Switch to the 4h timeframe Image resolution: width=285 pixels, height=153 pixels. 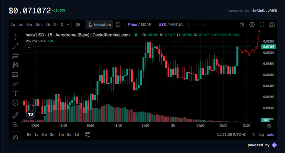coord(55,25)
